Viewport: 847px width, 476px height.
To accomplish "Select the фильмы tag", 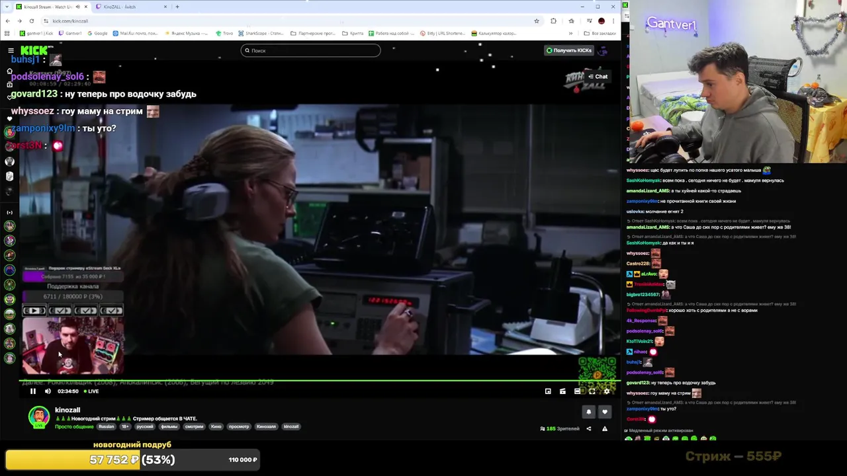I will [169, 426].
